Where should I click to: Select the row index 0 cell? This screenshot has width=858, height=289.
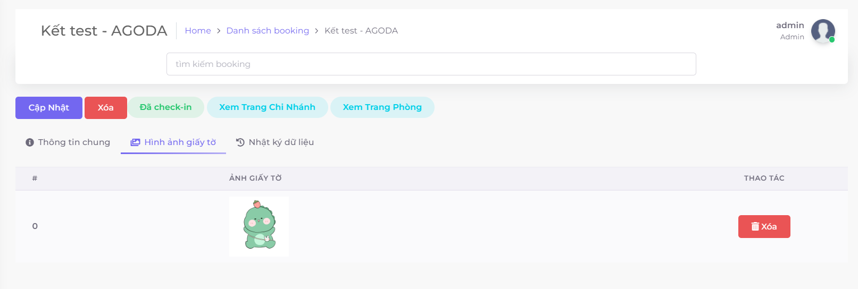click(35, 226)
